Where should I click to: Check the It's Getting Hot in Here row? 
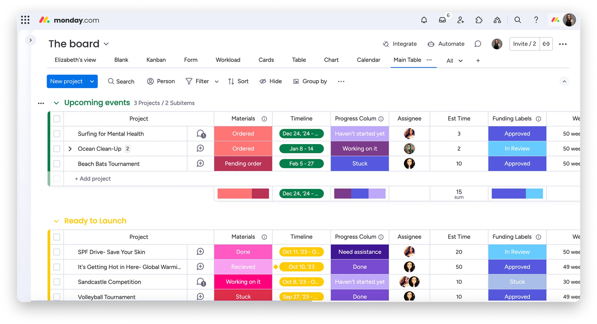tap(57, 267)
